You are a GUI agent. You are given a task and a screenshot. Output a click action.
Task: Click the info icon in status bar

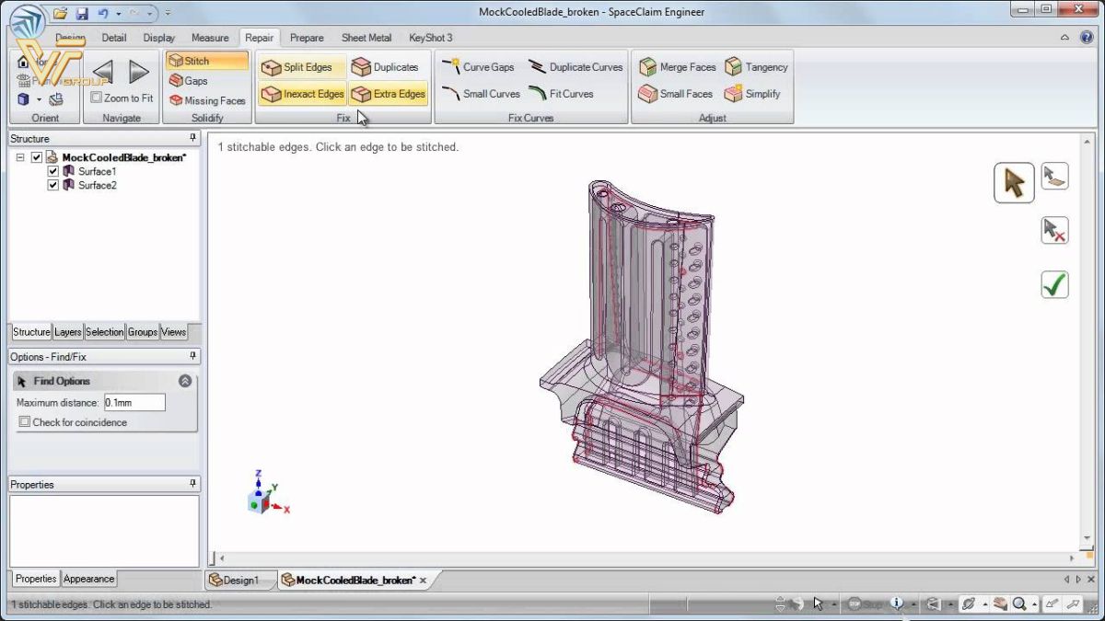(x=898, y=604)
